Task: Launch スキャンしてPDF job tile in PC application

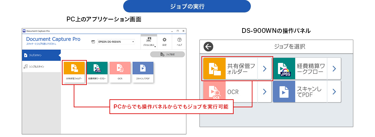Action: pos(143,72)
